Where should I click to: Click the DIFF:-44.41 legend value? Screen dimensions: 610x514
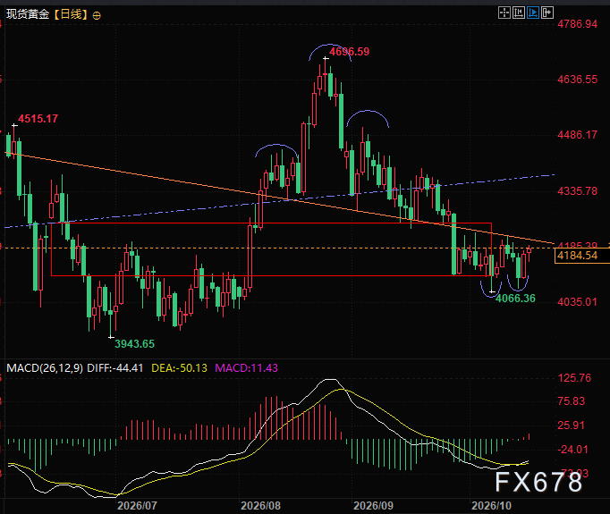[x=114, y=367]
